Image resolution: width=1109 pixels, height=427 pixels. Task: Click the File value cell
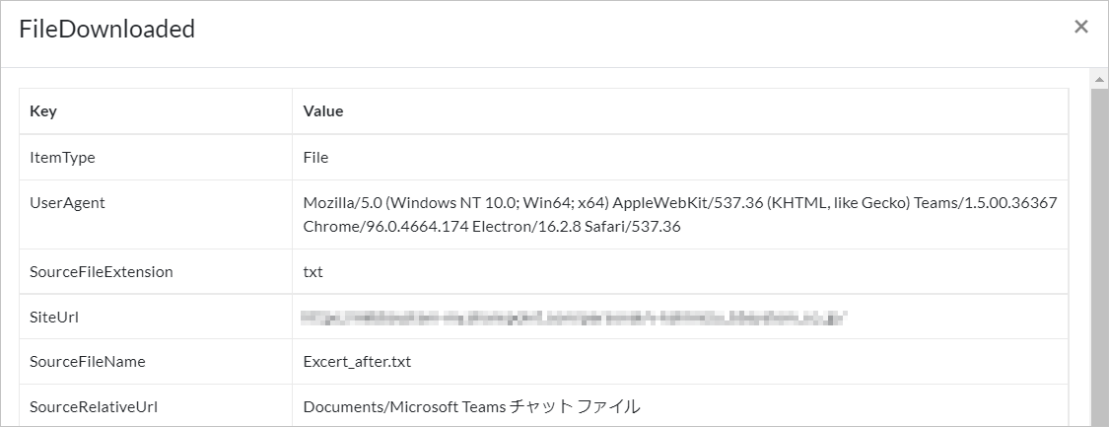coord(679,158)
